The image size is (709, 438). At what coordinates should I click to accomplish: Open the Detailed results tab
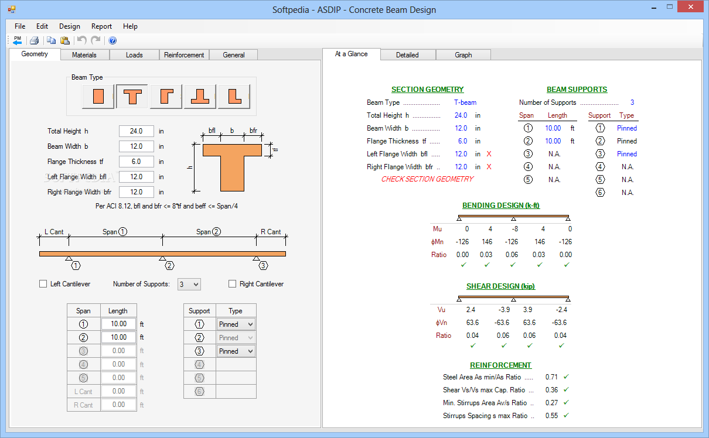pyautogui.click(x=407, y=55)
